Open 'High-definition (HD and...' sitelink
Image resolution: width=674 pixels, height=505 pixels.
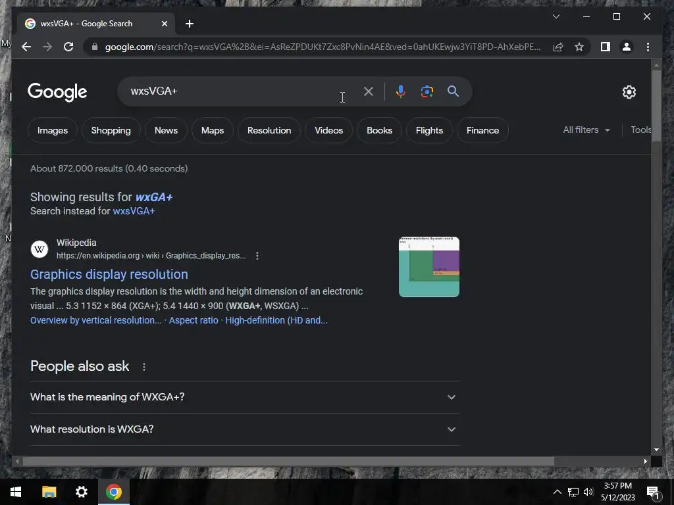click(276, 320)
